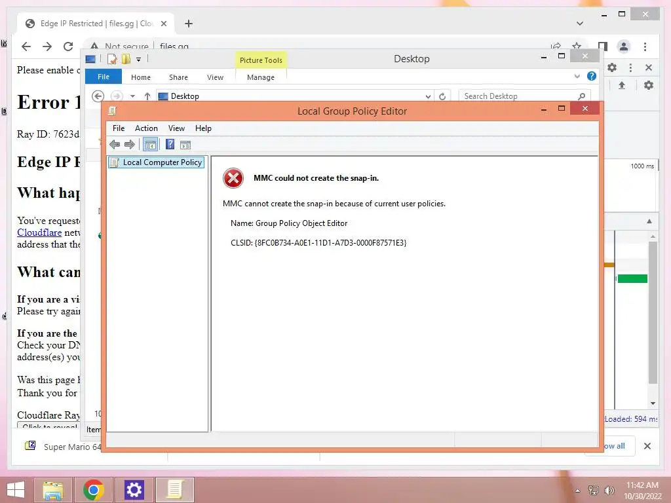
Task: Click Chrome back button
Action: point(26,47)
